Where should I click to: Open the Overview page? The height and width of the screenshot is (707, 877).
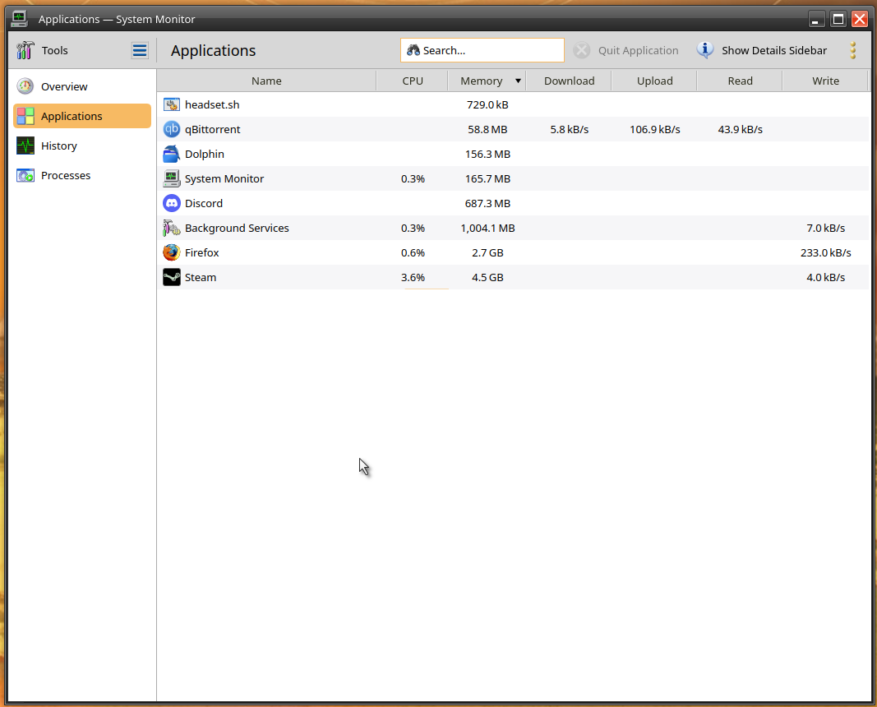tap(82, 86)
